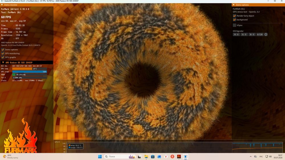
Task: Collapse the Demo options panel header
Action: coord(234,5)
